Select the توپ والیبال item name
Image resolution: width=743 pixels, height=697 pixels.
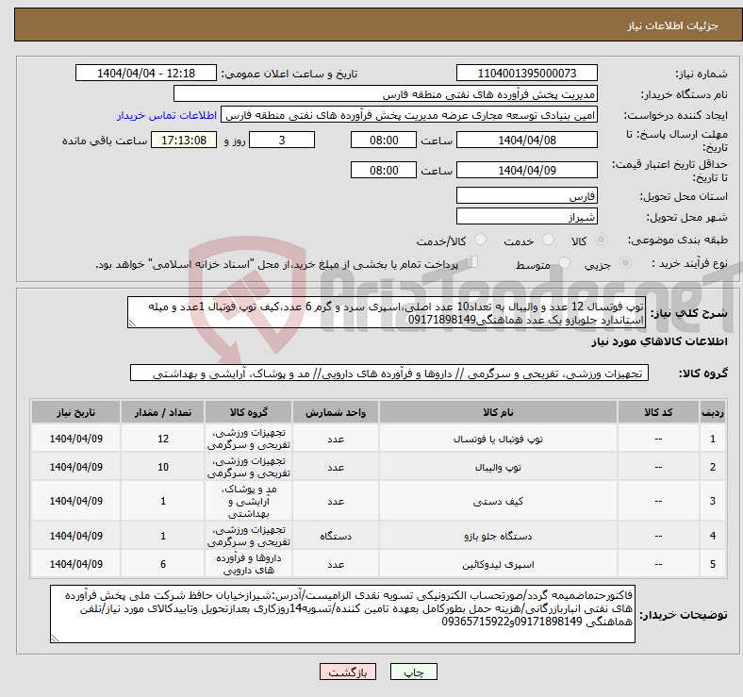click(x=498, y=467)
